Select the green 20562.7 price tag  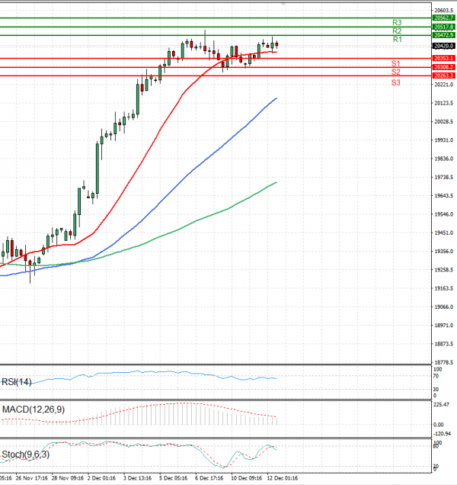[444, 18]
